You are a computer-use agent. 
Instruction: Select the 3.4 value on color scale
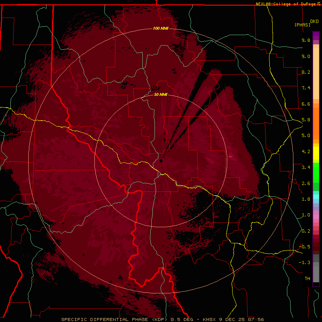coord(306,167)
